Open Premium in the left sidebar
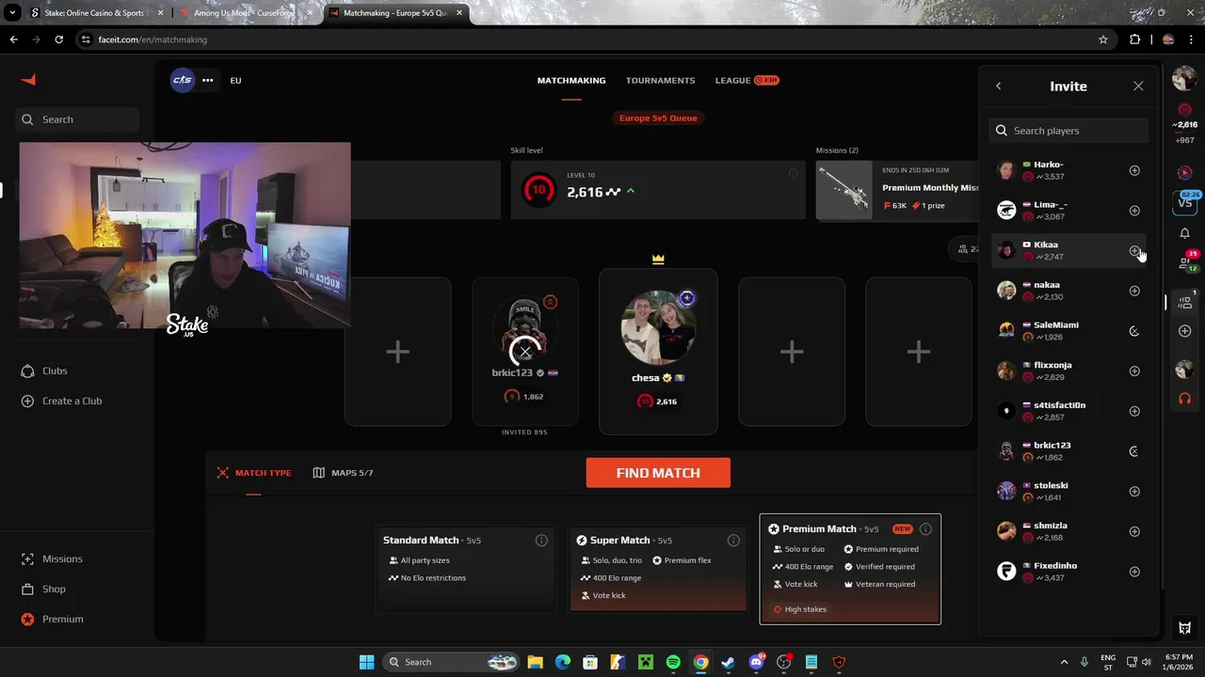Image resolution: width=1205 pixels, height=677 pixels. (52, 619)
